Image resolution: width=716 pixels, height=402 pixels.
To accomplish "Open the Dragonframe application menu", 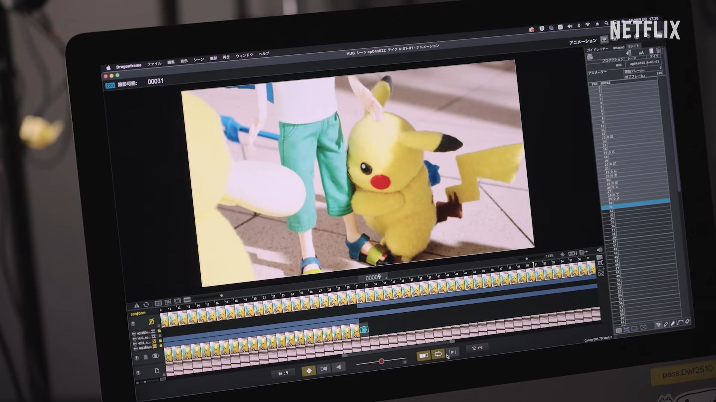I will point(129,66).
